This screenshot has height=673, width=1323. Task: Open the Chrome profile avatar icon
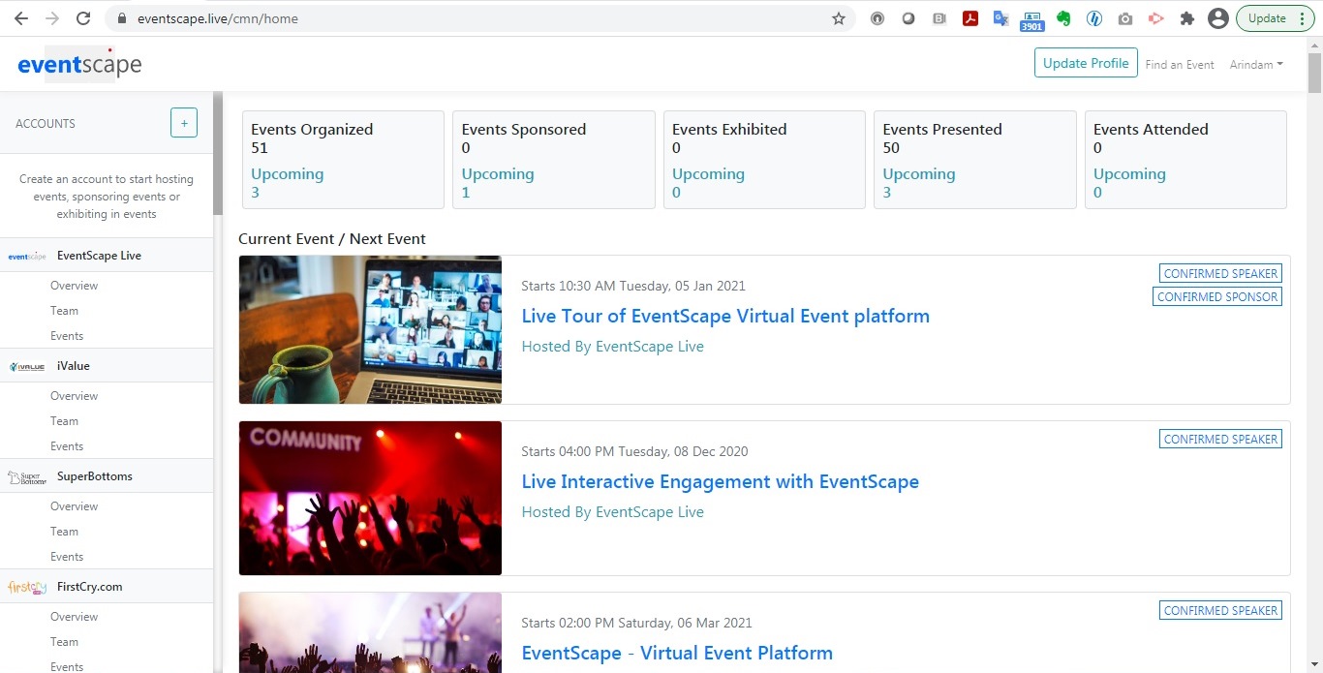tap(1217, 17)
